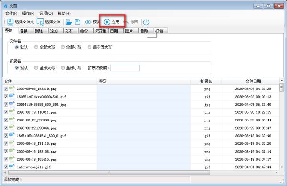Screen dimensions: 287x186
Task: Click the 应用 apply play icon
Action: click(107, 22)
